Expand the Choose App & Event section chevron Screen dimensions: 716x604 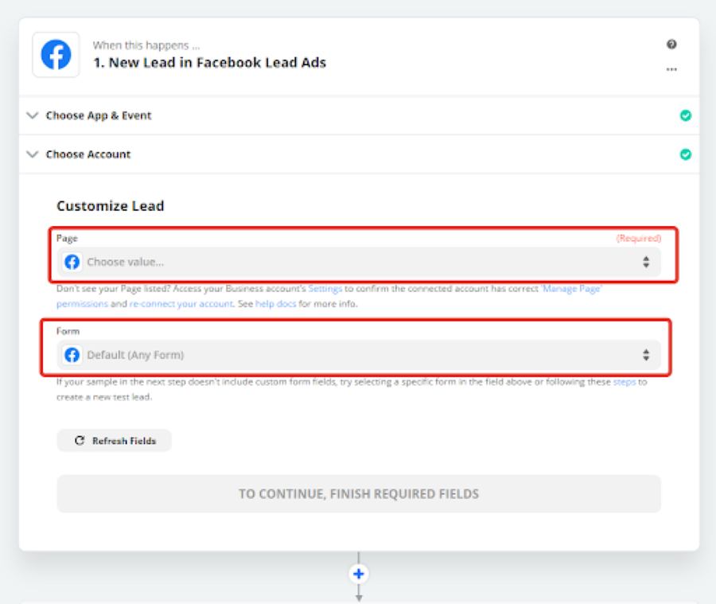coord(32,115)
